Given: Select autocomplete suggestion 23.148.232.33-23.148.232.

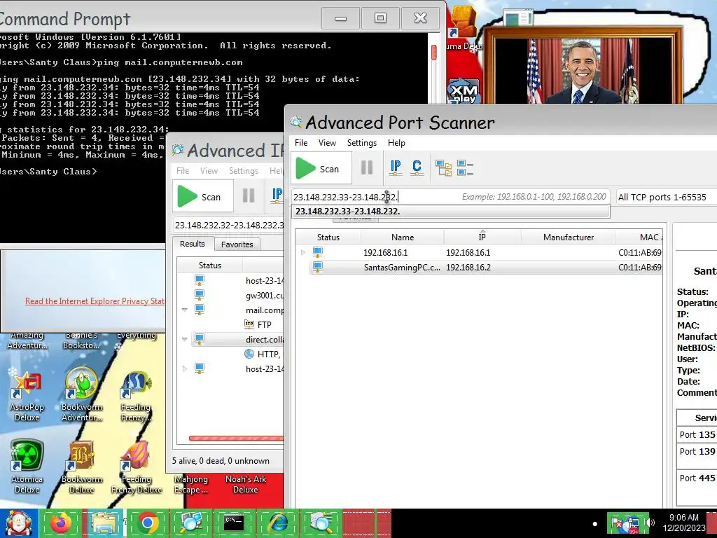Looking at the screenshot, I should (x=450, y=212).
